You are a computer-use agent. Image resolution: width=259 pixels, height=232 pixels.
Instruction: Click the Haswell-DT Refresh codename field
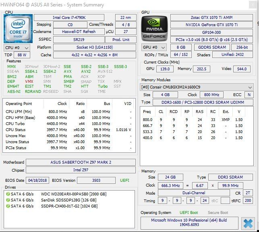tap(79, 32)
